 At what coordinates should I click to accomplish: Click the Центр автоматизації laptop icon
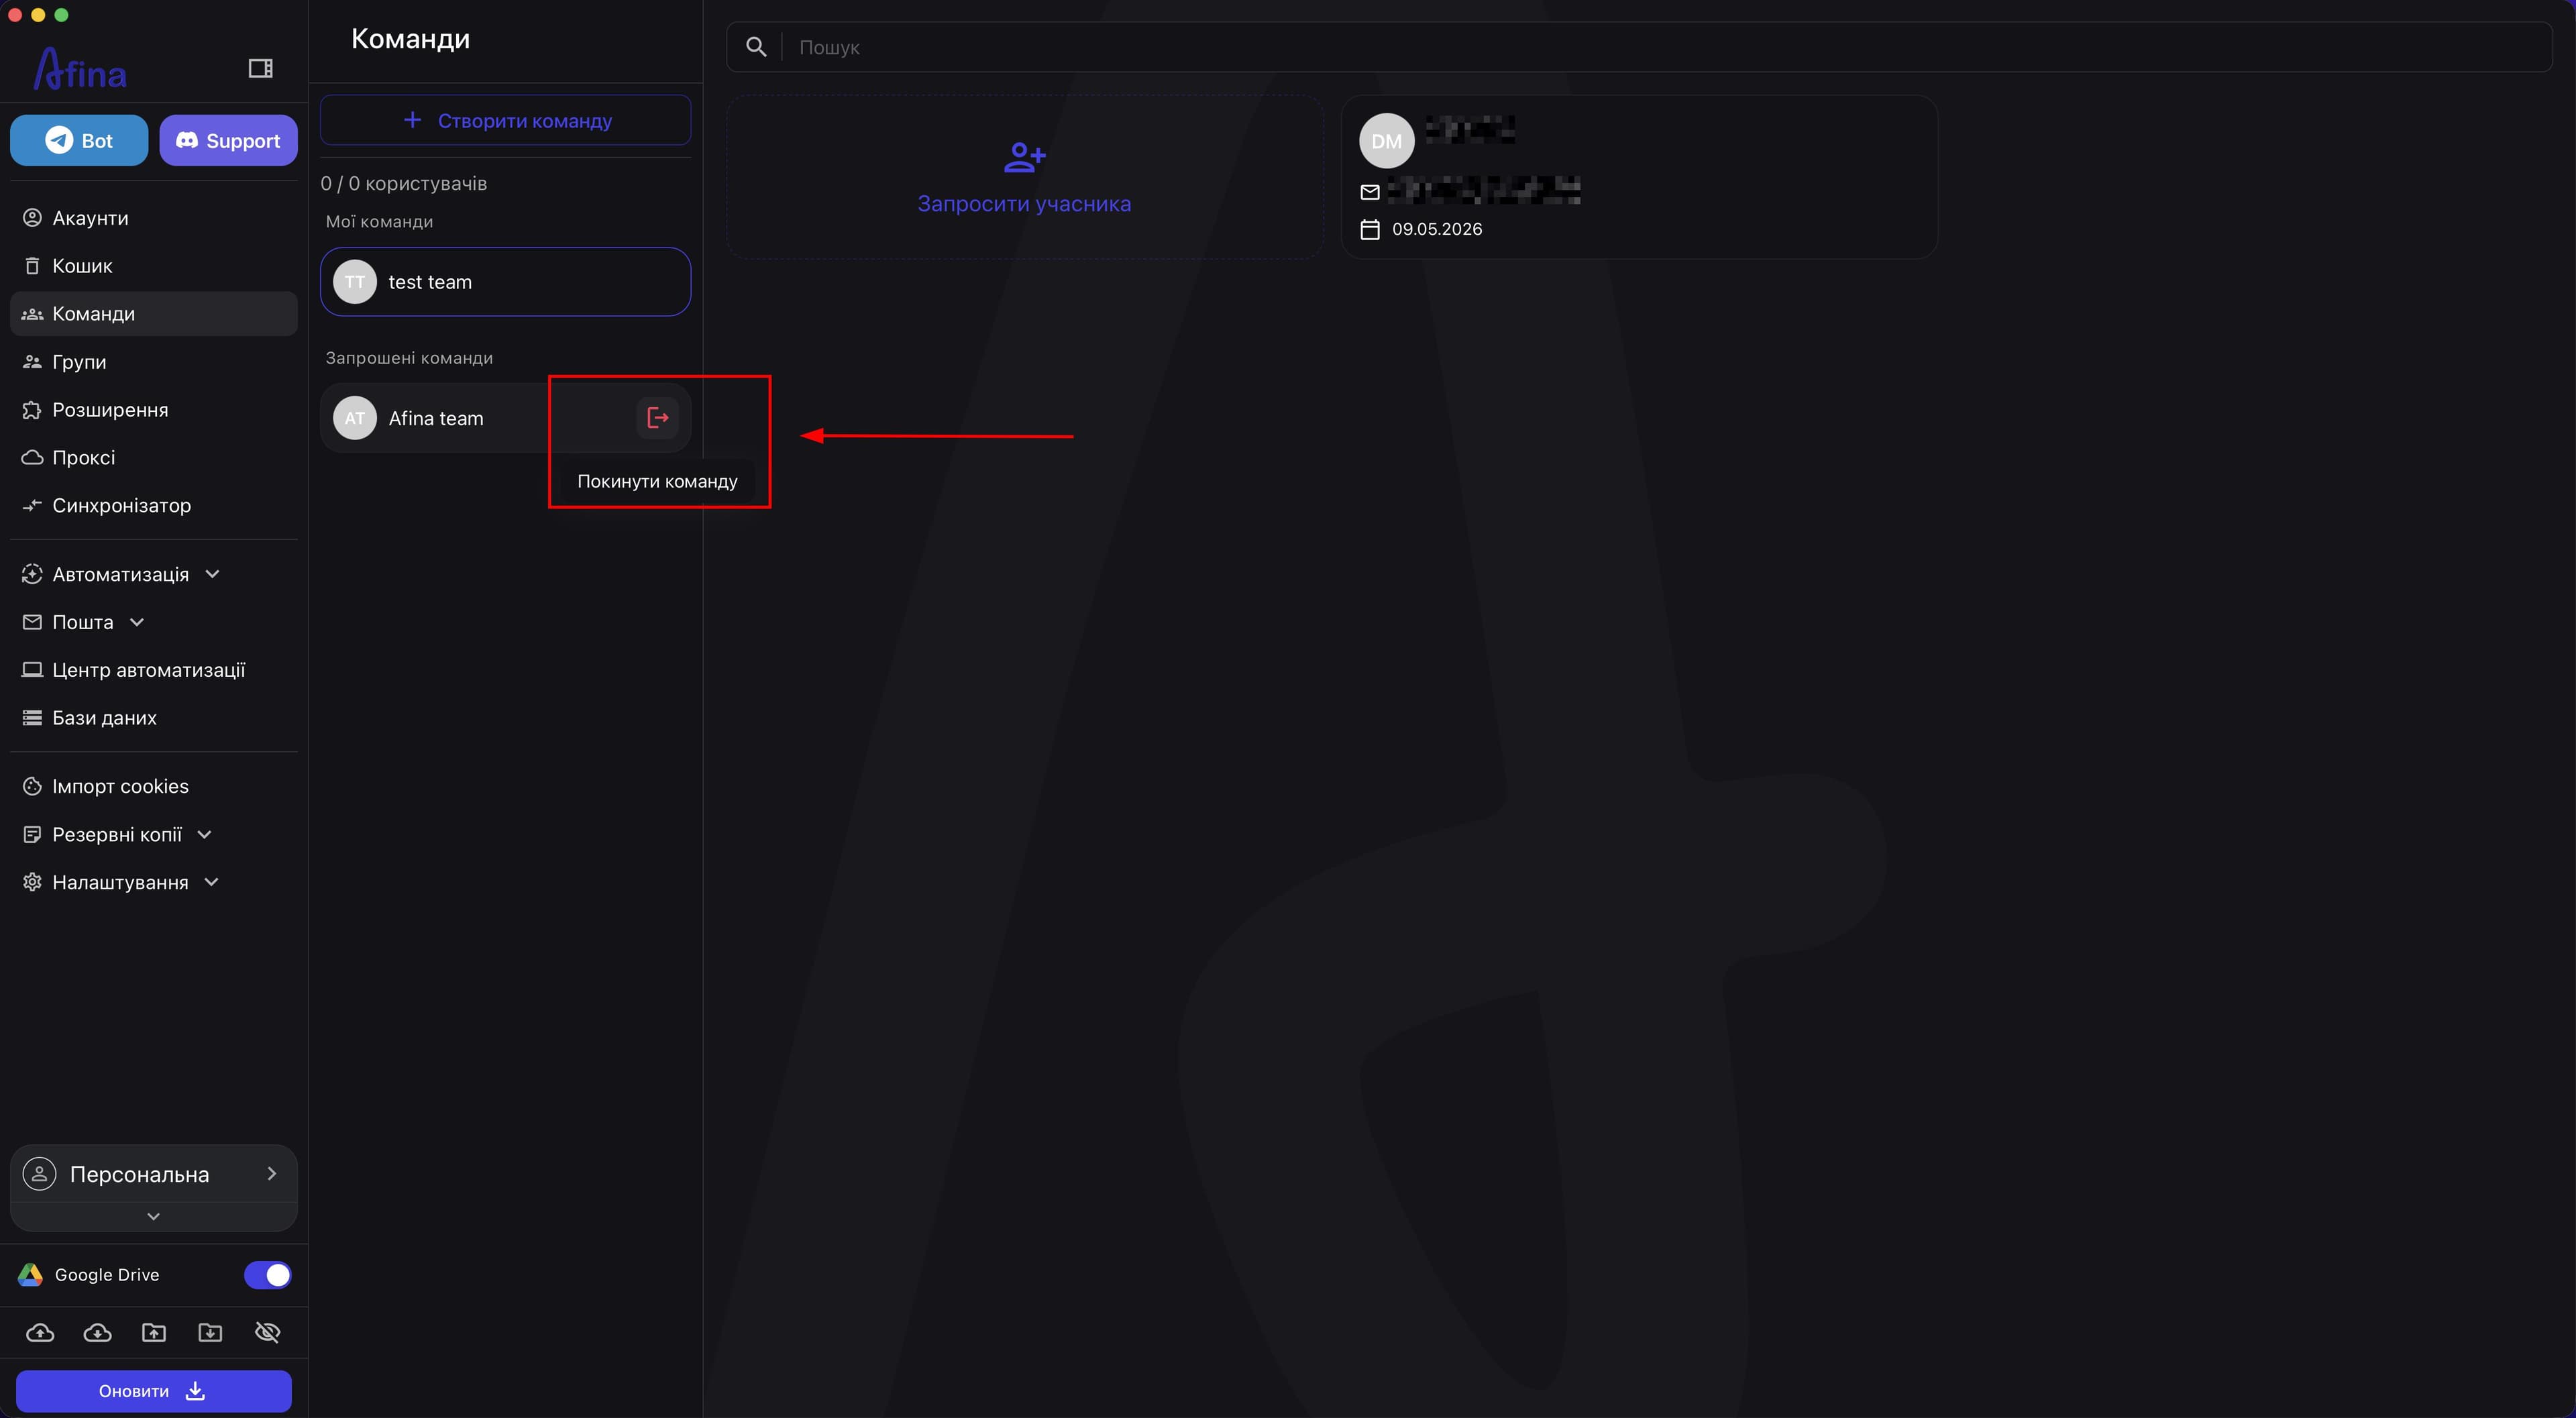(x=32, y=670)
